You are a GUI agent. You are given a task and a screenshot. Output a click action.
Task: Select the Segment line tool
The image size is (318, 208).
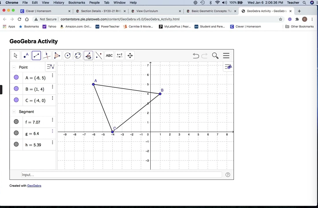(36, 55)
